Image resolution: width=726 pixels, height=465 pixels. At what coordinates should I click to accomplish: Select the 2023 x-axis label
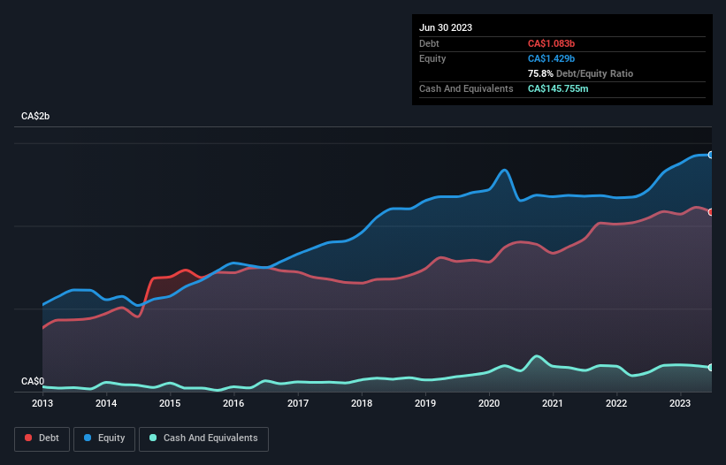tap(680, 403)
